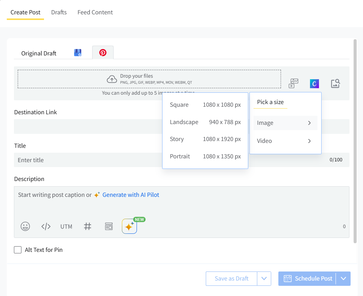Click Generate with AI Pilot link
This screenshot has width=363, height=296.
tap(131, 195)
